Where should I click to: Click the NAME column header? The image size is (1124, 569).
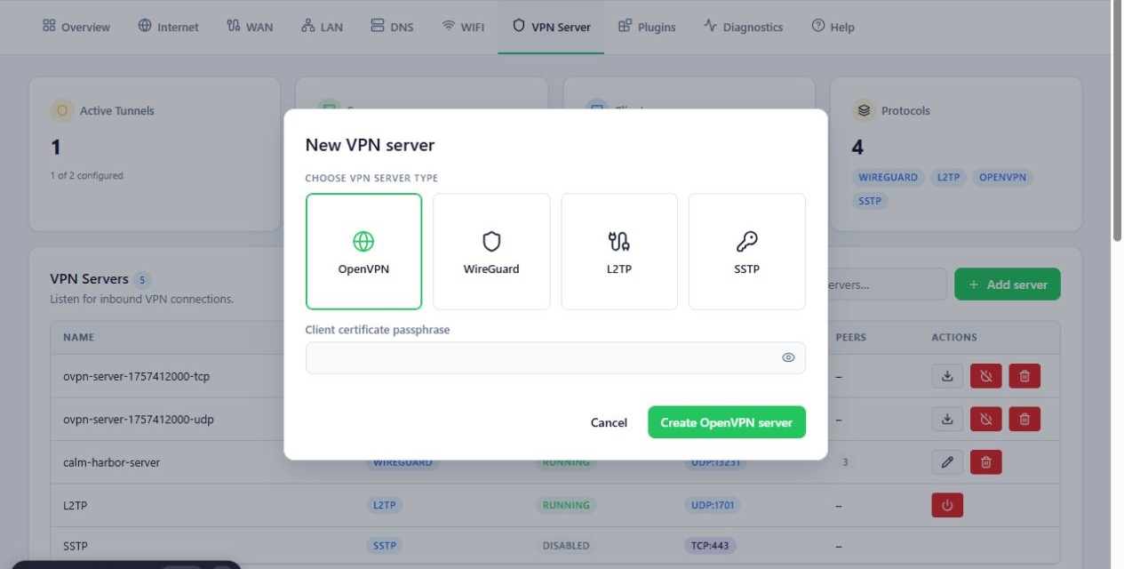pyautogui.click(x=78, y=337)
